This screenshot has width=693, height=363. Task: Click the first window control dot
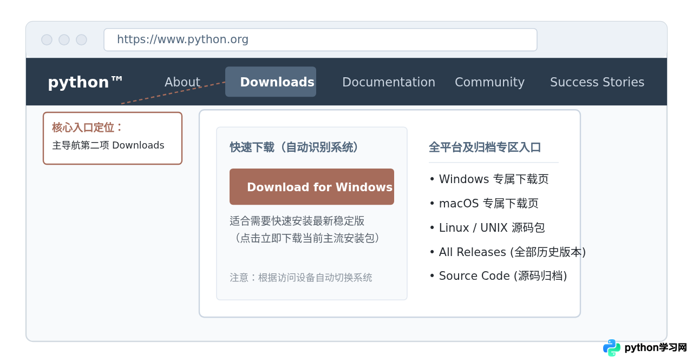click(x=47, y=39)
